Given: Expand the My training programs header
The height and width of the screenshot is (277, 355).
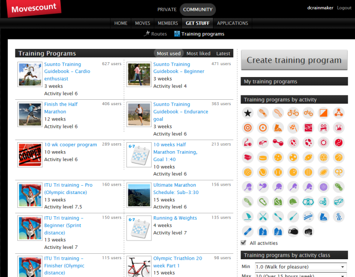Looking at the screenshot, I should [294, 81].
